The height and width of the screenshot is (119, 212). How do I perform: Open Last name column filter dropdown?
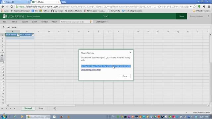tap(18, 35)
